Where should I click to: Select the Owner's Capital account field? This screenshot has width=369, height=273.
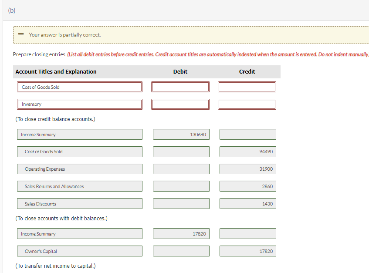coord(79,251)
